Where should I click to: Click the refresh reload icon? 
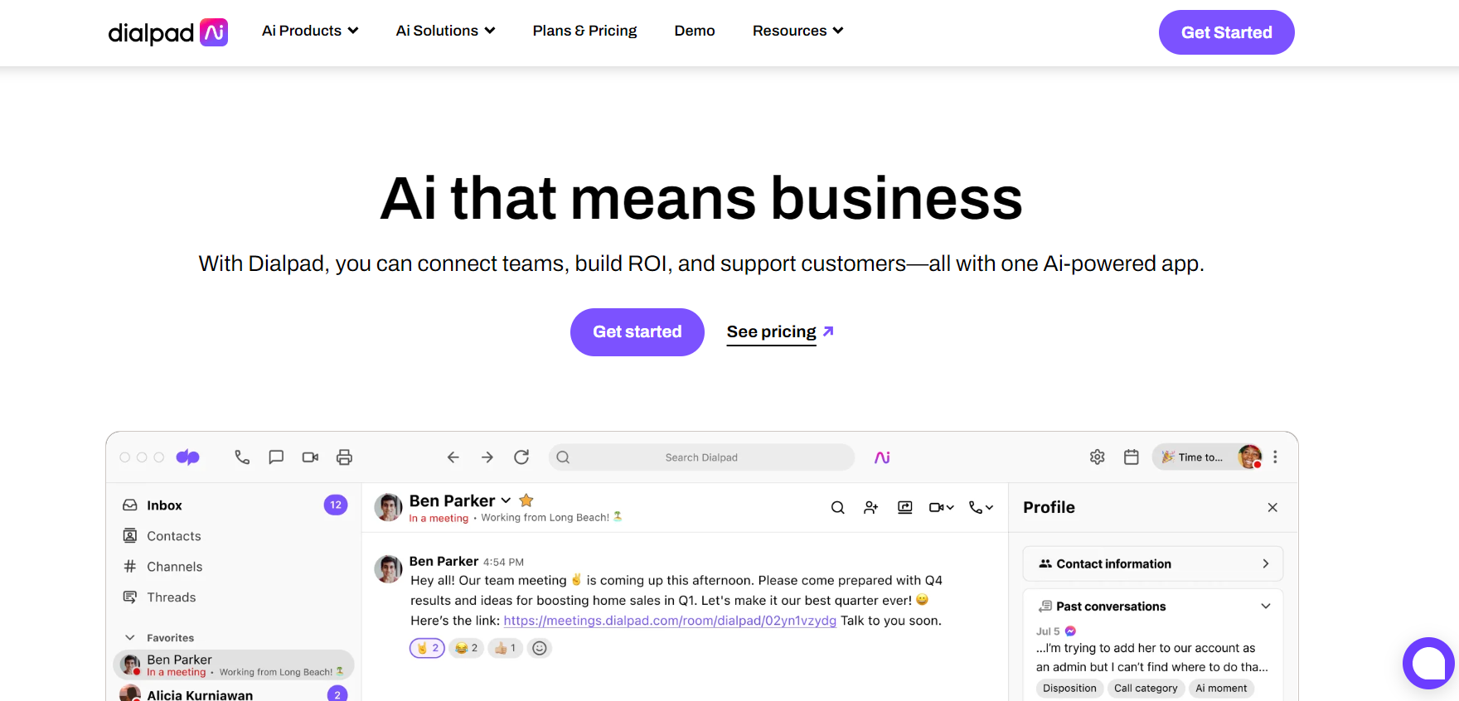[x=521, y=457]
